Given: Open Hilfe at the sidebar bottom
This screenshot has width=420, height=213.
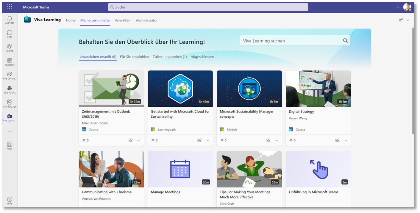Looking at the screenshot, I should point(10,201).
